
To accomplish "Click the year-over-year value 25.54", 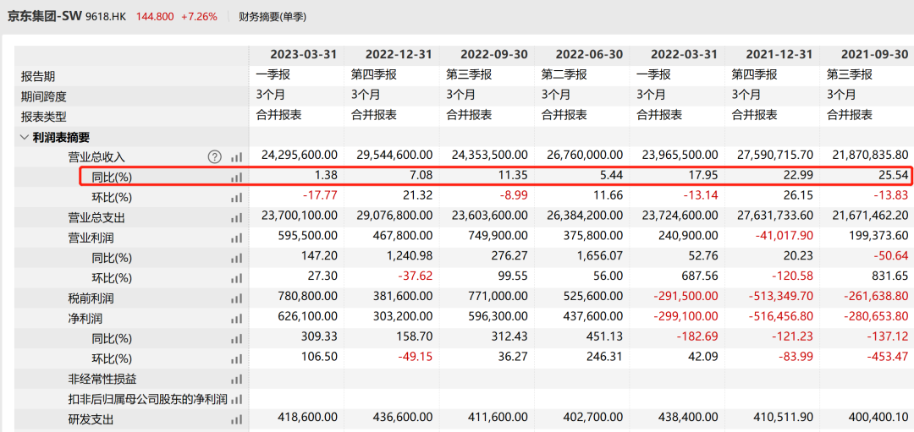I will (894, 175).
